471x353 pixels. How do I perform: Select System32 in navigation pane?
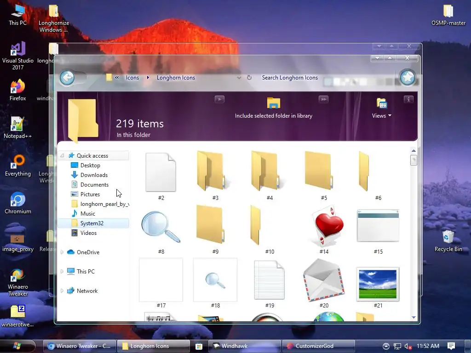[x=93, y=223]
